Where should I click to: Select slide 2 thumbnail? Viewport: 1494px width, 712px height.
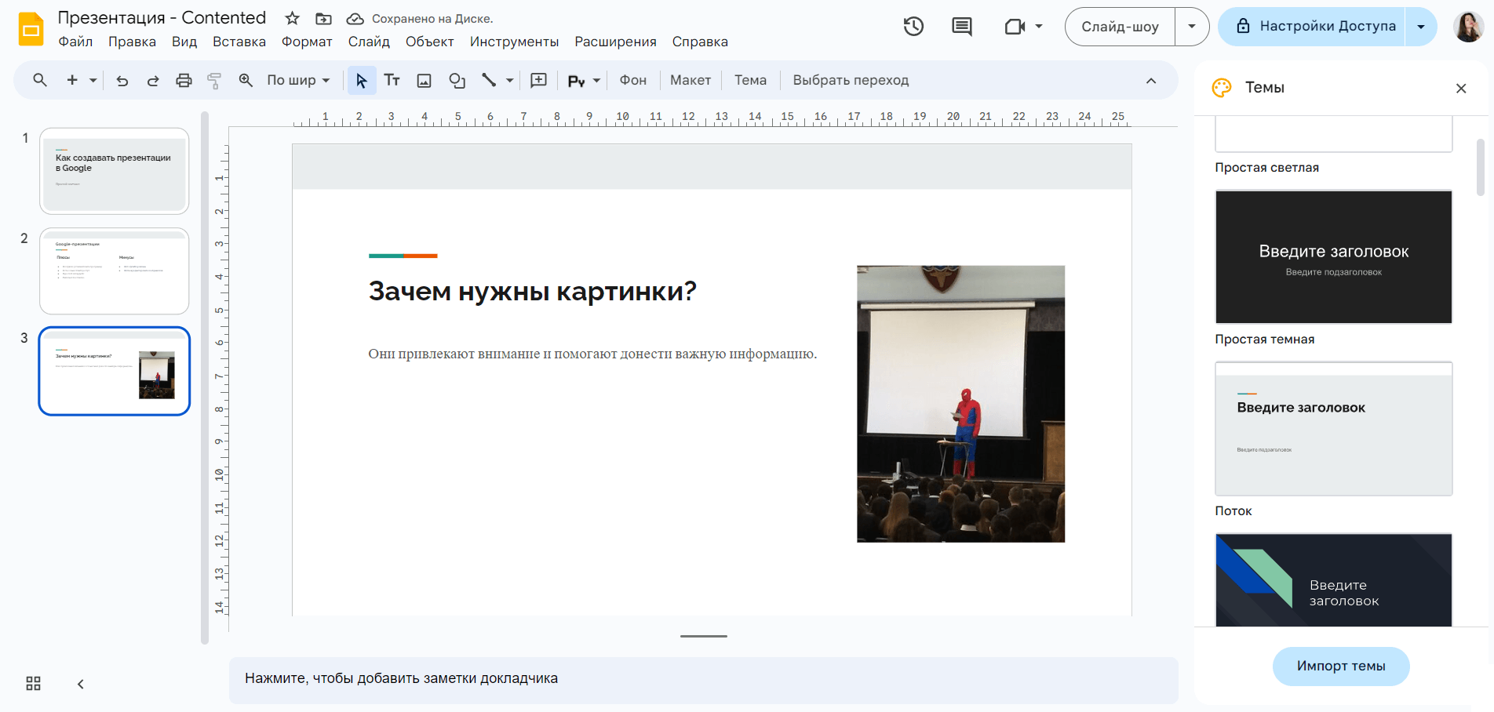click(115, 271)
